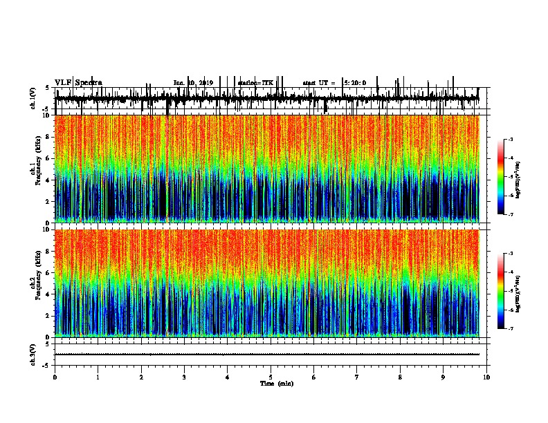Click time axis tick label '4'
The width and height of the screenshot is (548, 423).
click(x=227, y=377)
